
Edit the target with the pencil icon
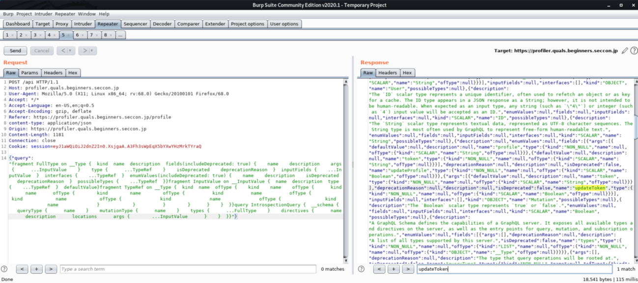coord(625,51)
